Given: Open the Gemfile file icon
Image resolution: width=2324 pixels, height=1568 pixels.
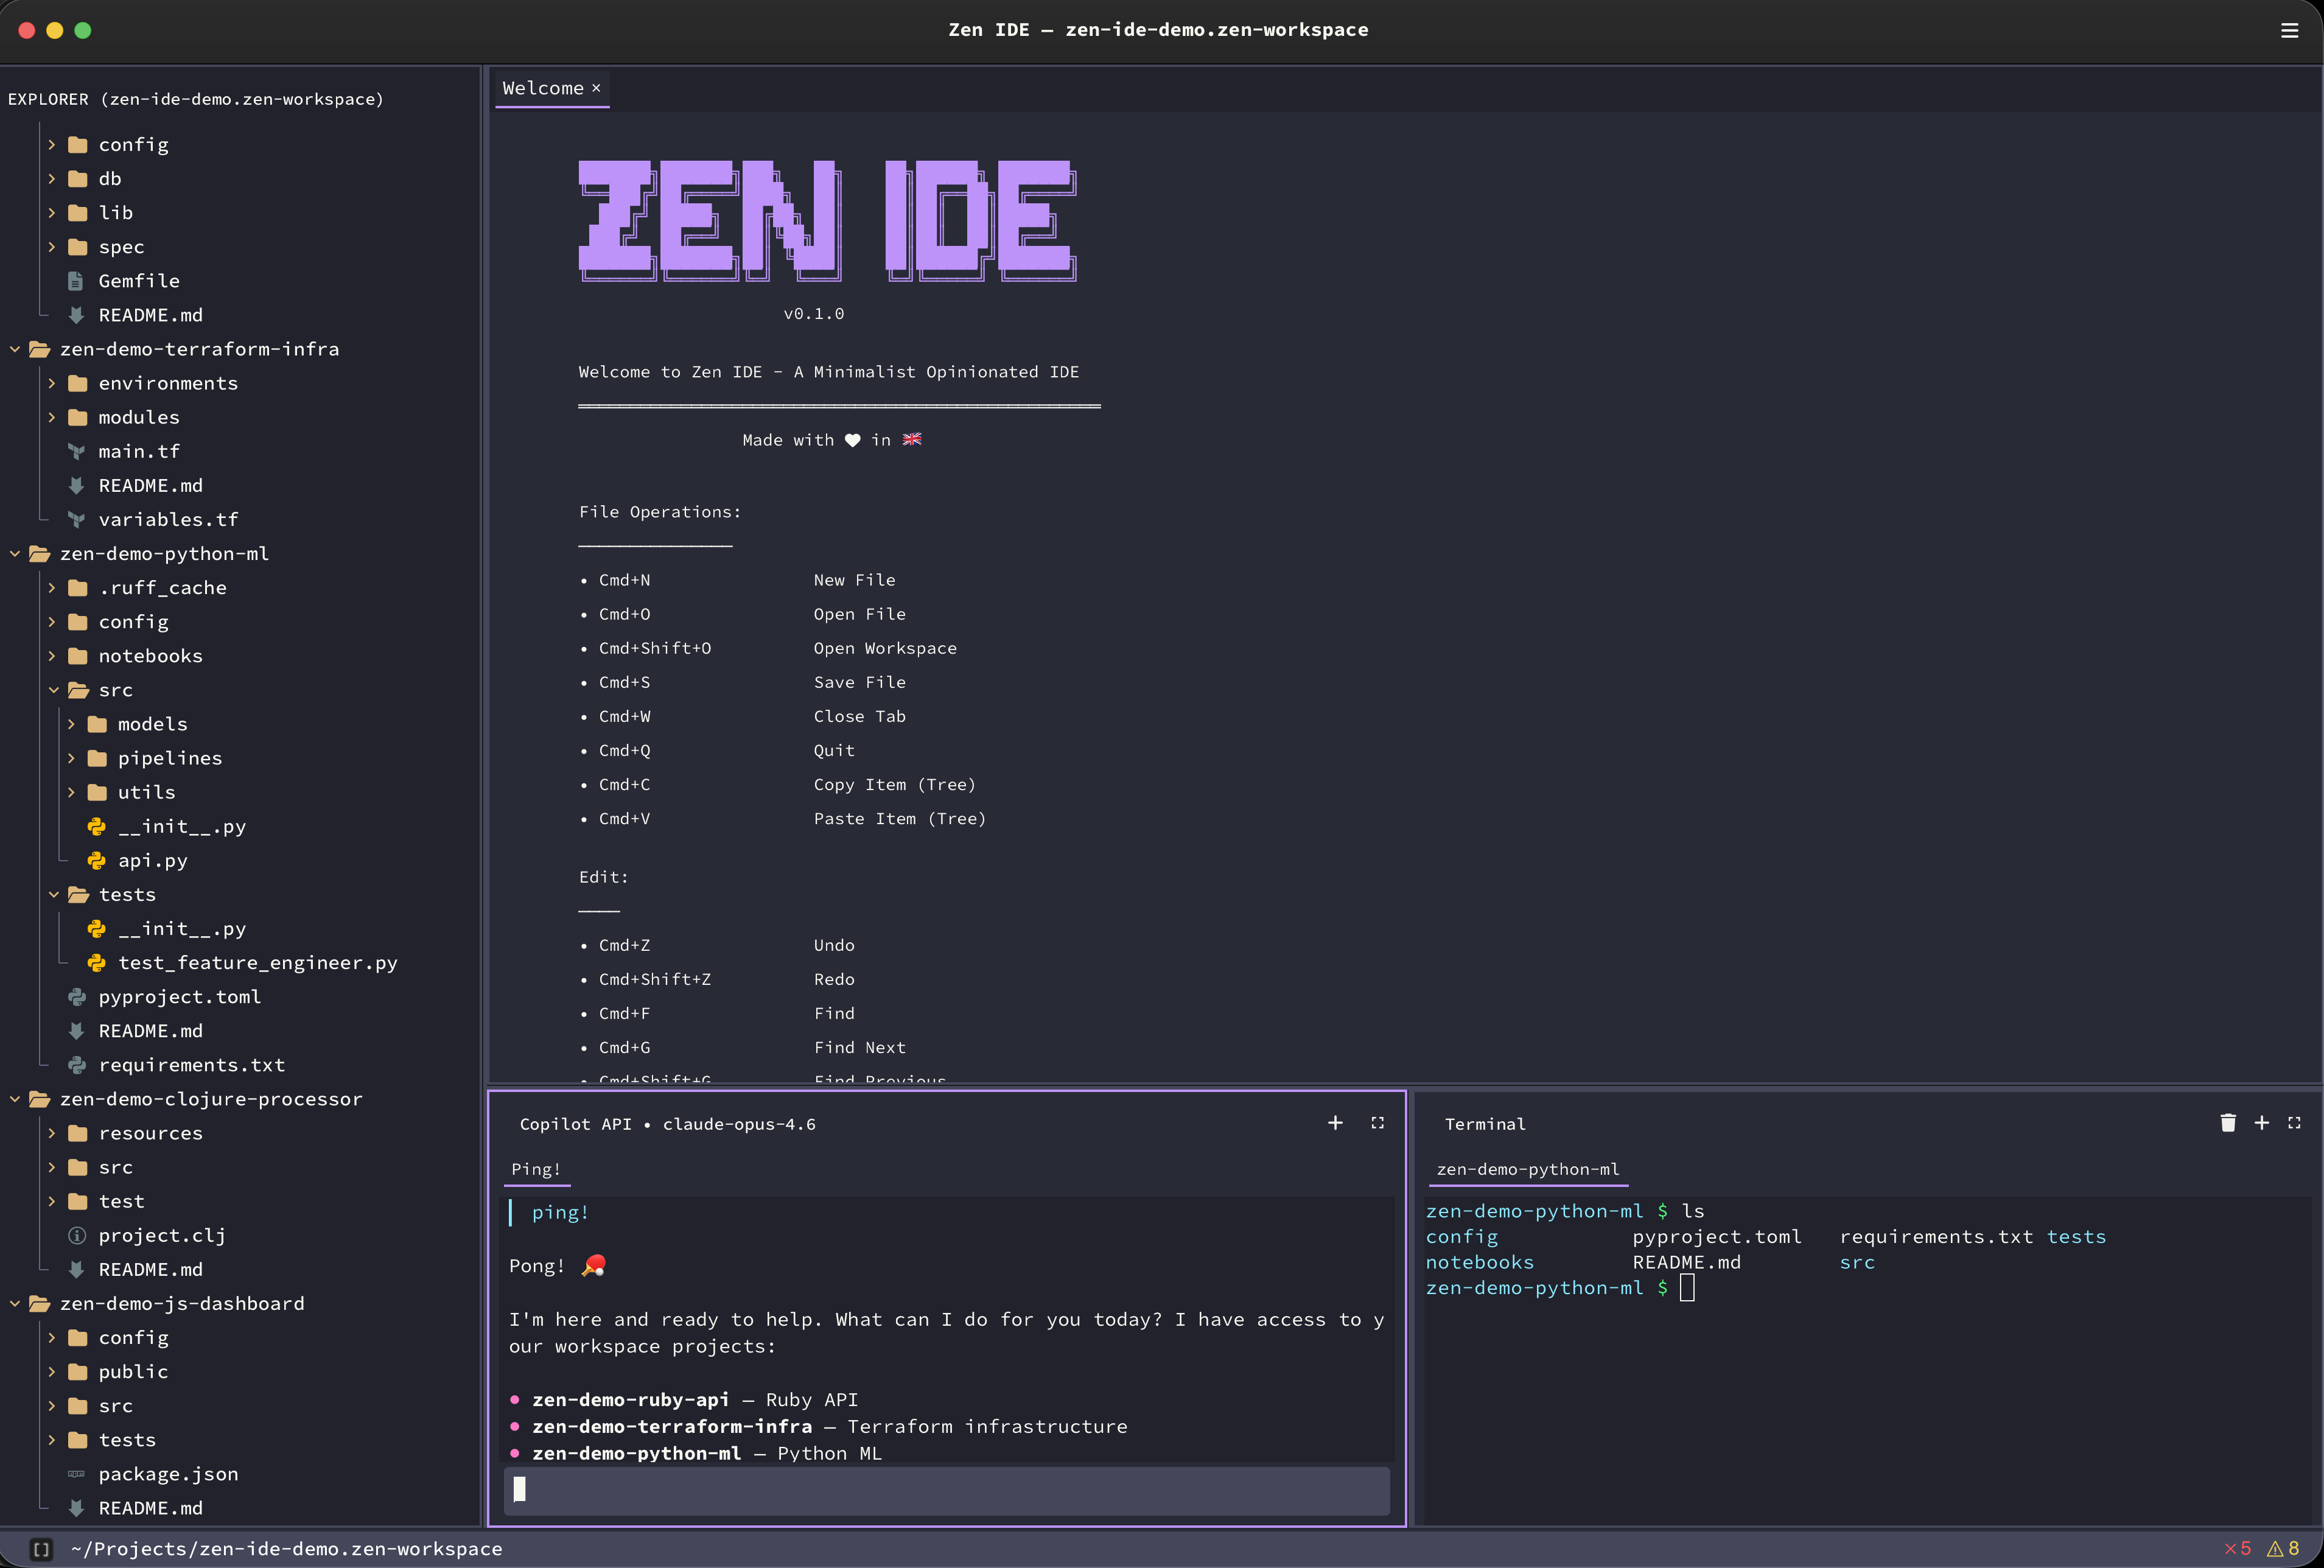Looking at the screenshot, I should pyautogui.click(x=76, y=281).
